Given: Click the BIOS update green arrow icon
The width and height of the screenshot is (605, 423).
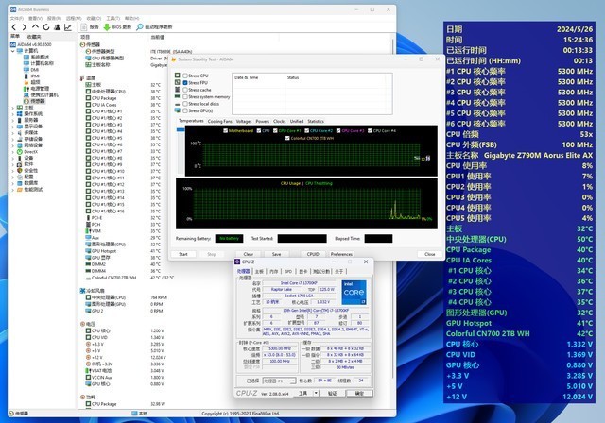Looking at the screenshot, I should [x=106, y=26].
